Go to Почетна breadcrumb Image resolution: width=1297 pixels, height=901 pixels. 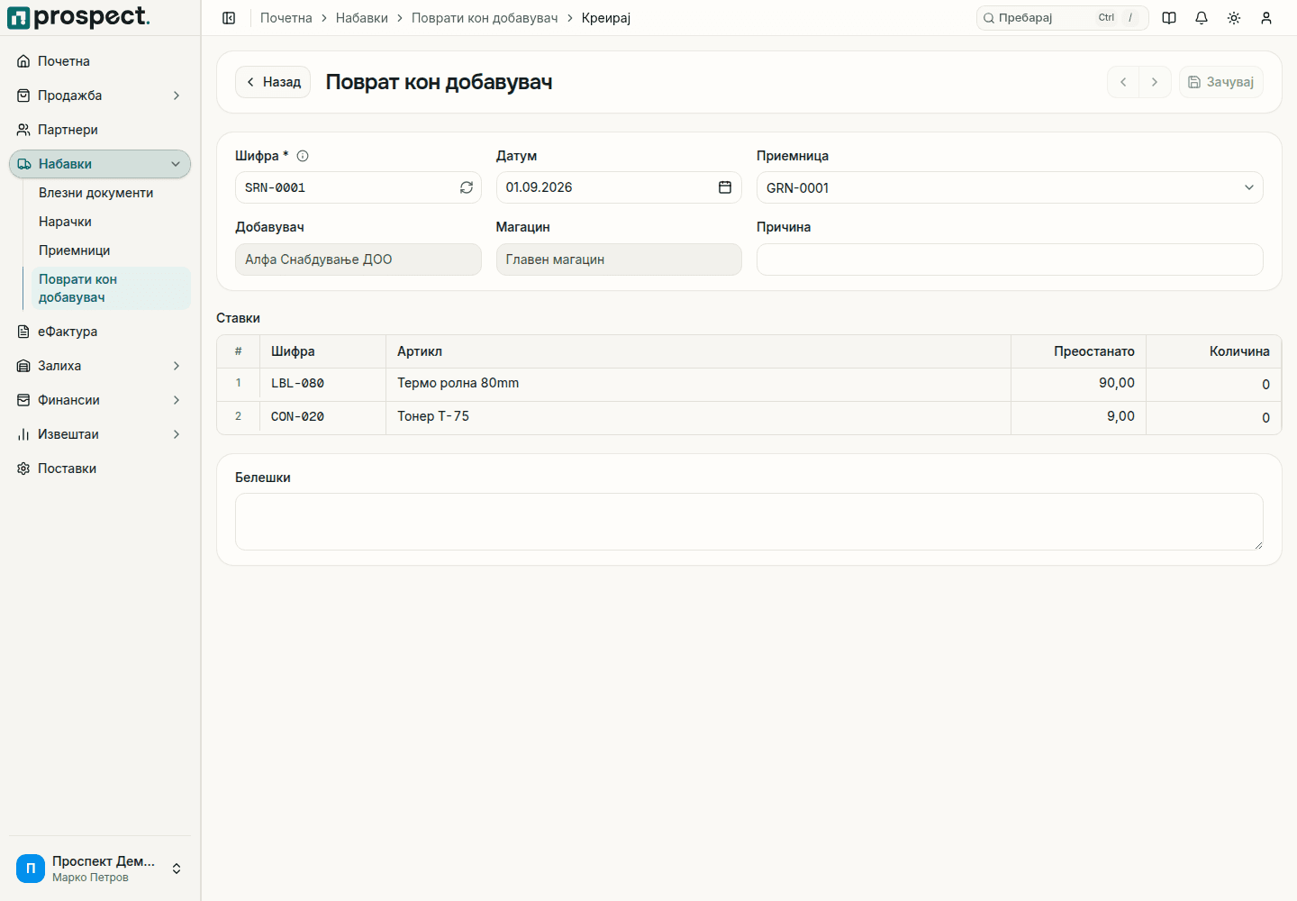point(286,18)
